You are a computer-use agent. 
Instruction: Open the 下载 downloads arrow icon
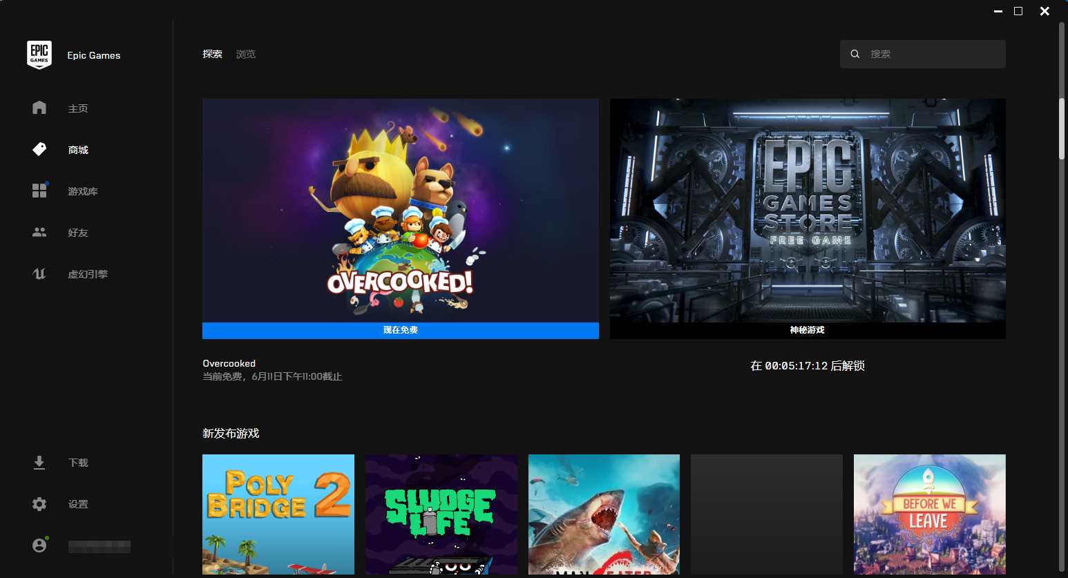pyautogui.click(x=39, y=463)
